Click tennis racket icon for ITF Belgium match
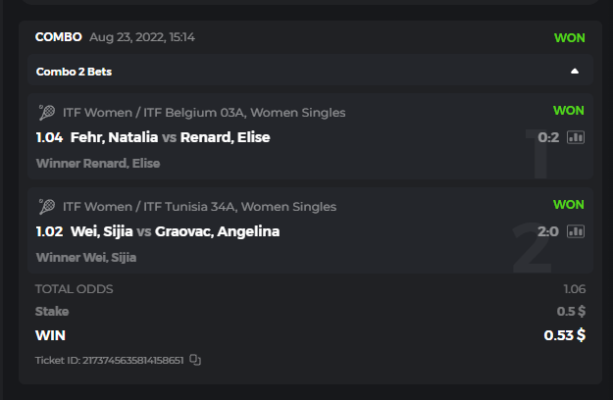Screen dimensions: 613x400 46,112
